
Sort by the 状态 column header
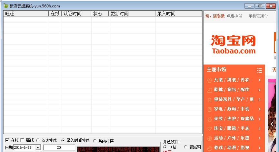pyautogui.click(x=100, y=14)
